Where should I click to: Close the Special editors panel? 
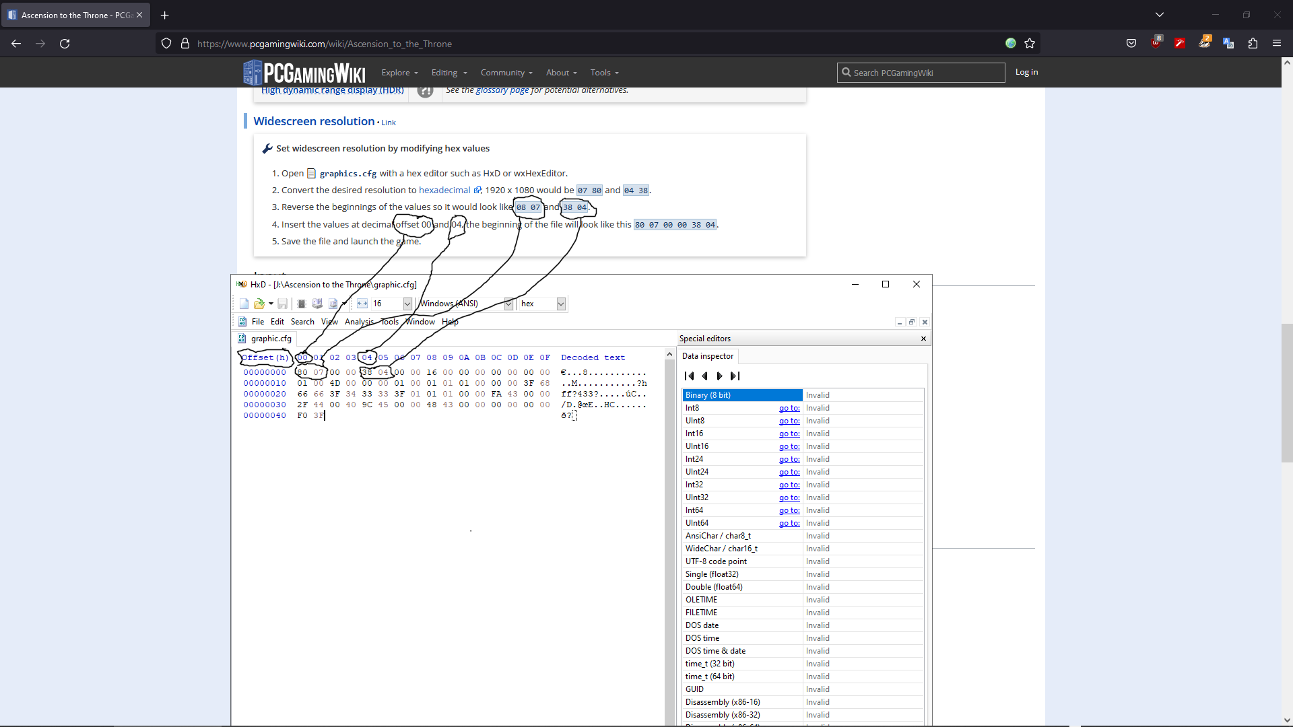pyautogui.click(x=923, y=339)
